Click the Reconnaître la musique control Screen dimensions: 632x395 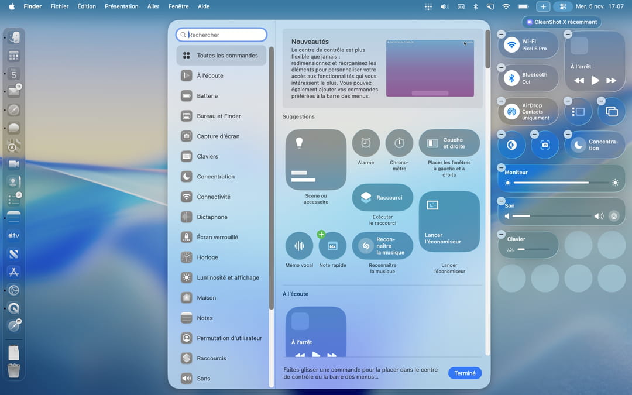tap(382, 246)
